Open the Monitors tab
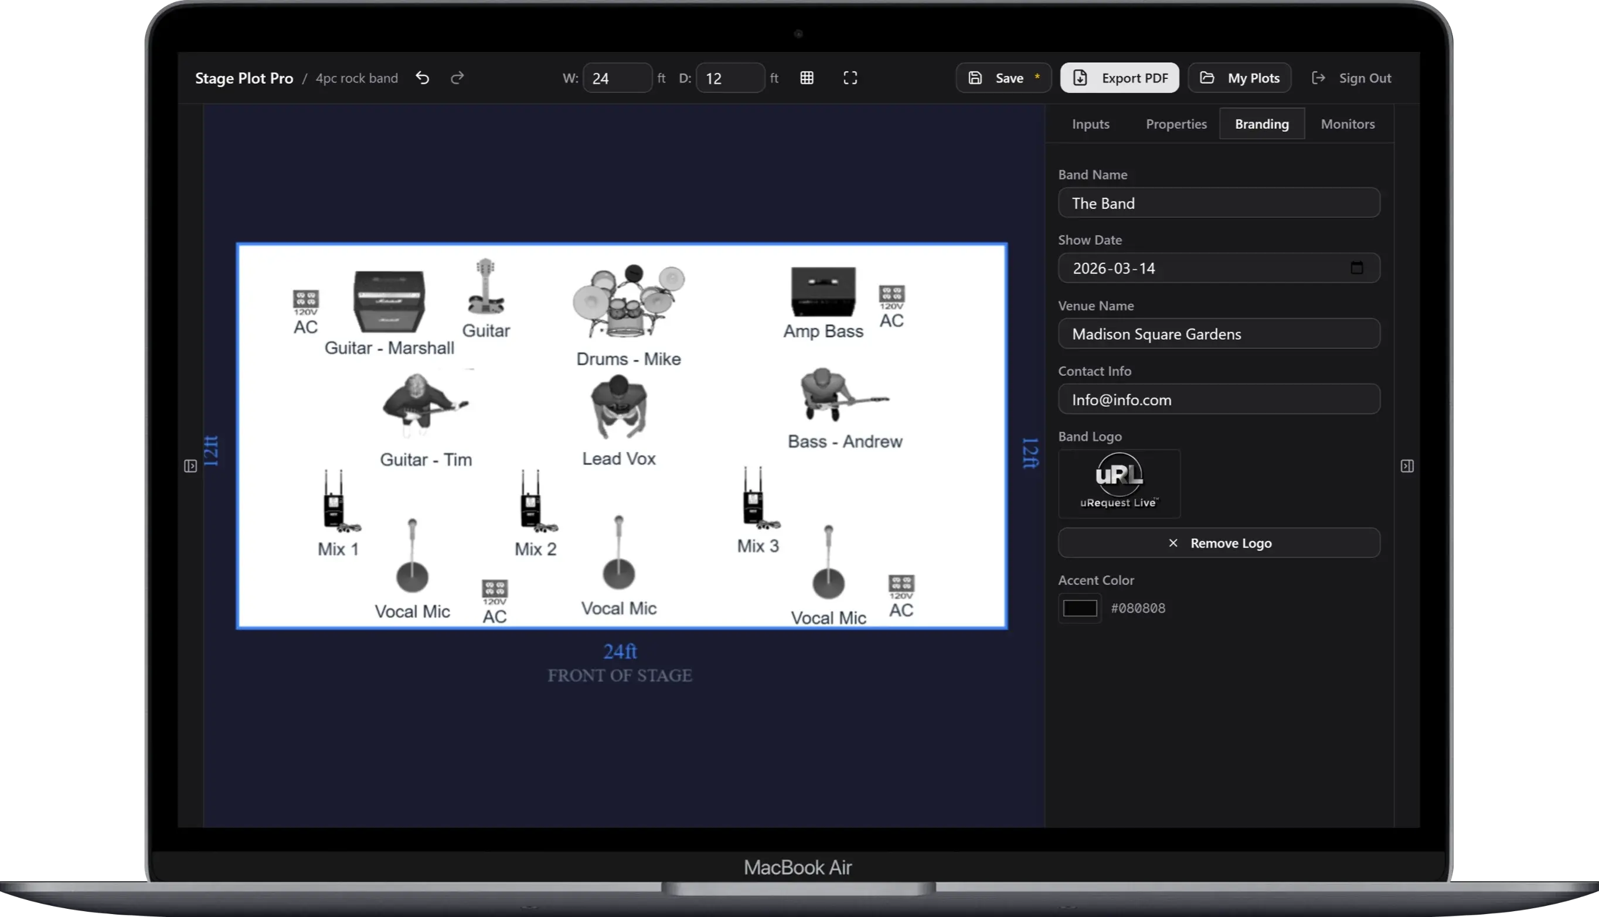This screenshot has height=917, width=1599. (x=1348, y=124)
